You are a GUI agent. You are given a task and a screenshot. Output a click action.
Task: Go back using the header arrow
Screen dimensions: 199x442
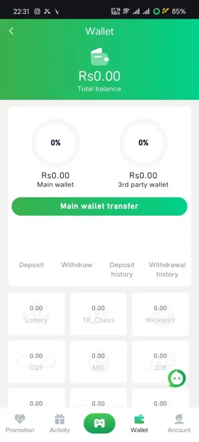point(11,31)
